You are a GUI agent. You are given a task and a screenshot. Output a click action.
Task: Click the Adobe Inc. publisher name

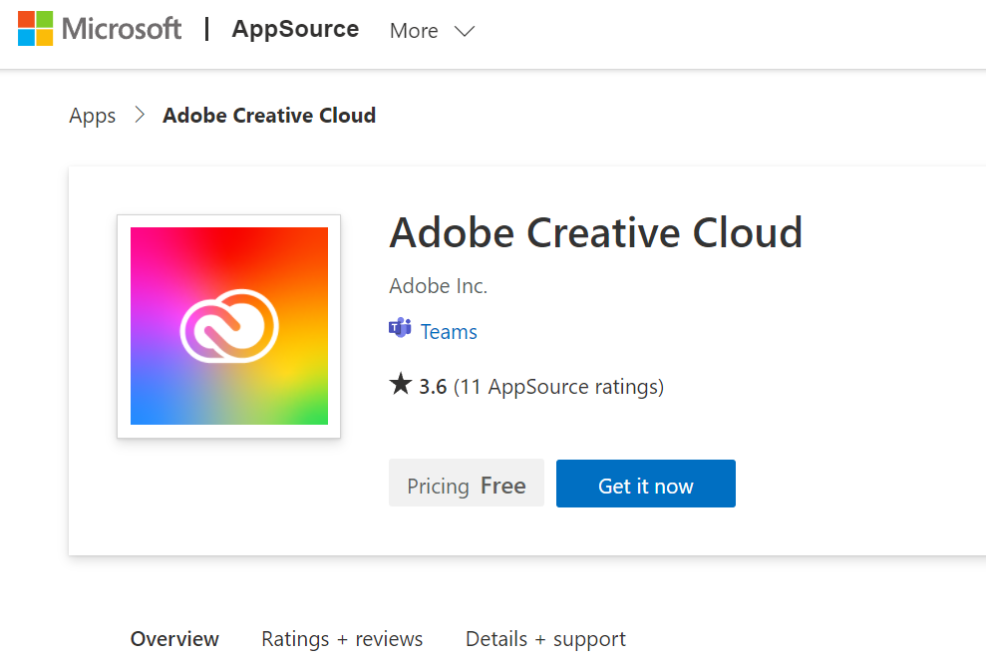[x=439, y=285]
